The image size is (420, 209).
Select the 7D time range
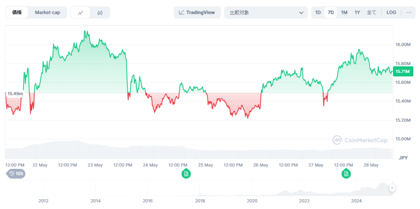click(x=331, y=12)
